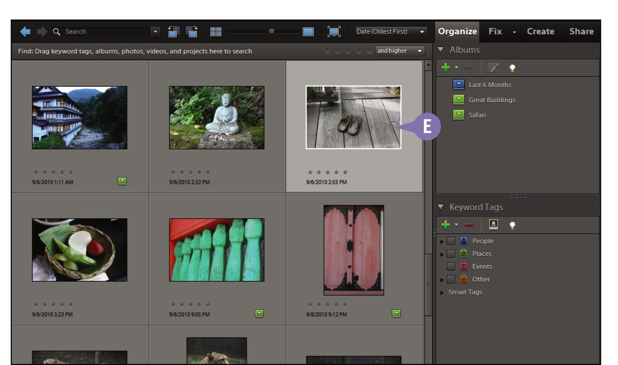
Task: Click green plus to create keyword tag
Action: pyautogui.click(x=446, y=225)
